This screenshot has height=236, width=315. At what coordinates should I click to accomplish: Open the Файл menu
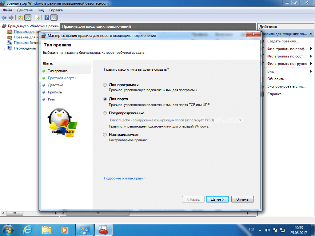(x=7, y=10)
